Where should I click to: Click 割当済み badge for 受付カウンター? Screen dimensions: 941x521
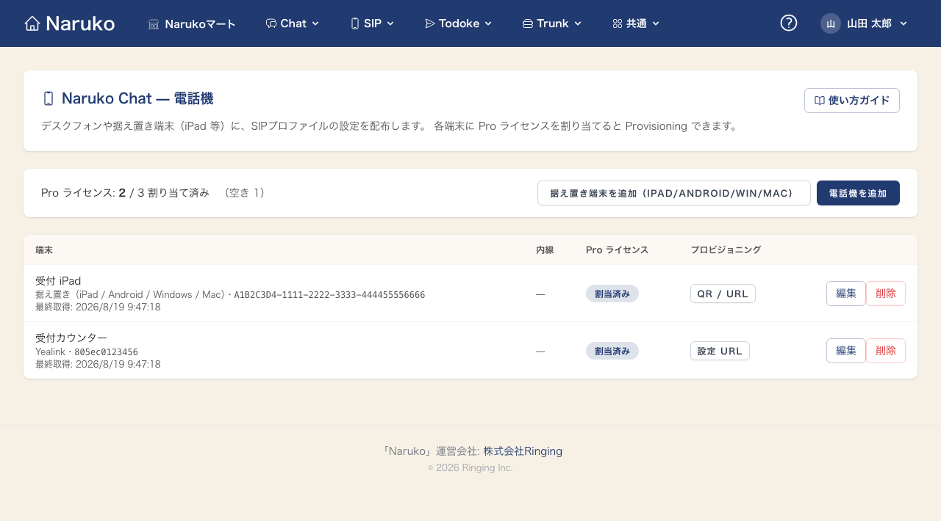(x=612, y=351)
